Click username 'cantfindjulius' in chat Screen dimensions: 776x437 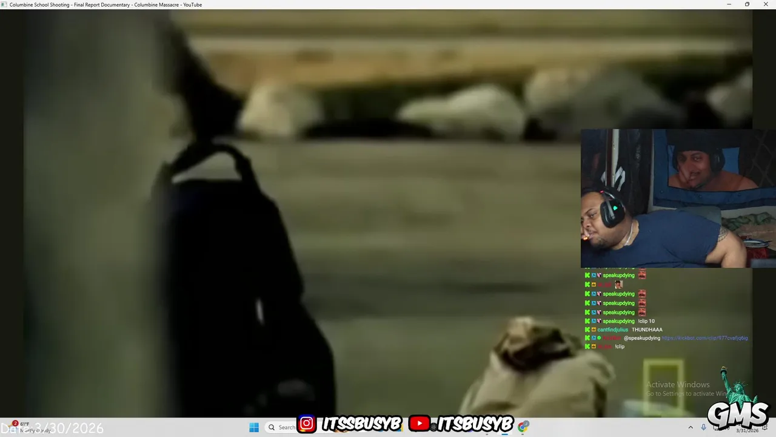tap(613, 330)
